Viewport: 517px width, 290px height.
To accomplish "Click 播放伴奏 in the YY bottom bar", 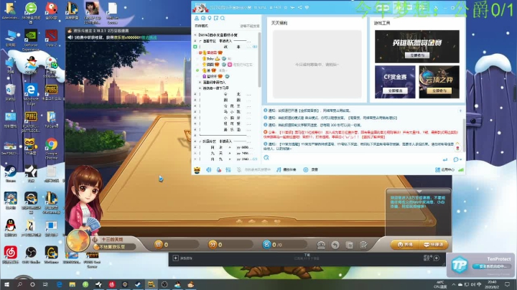I will [x=286, y=169].
